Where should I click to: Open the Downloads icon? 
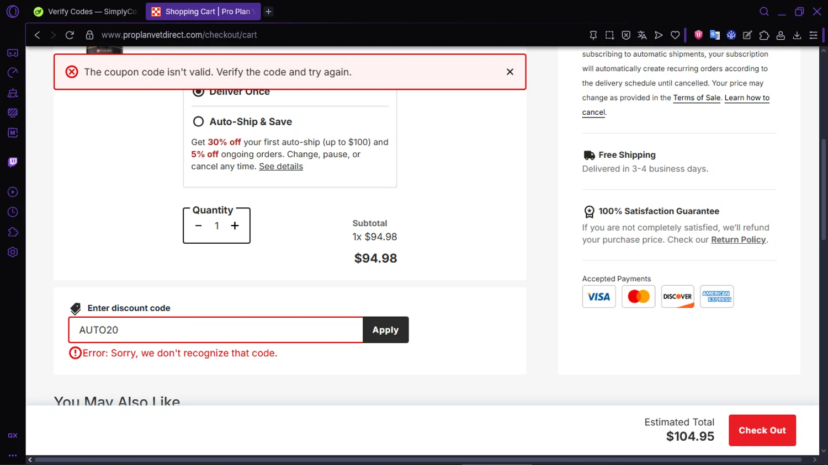797,35
